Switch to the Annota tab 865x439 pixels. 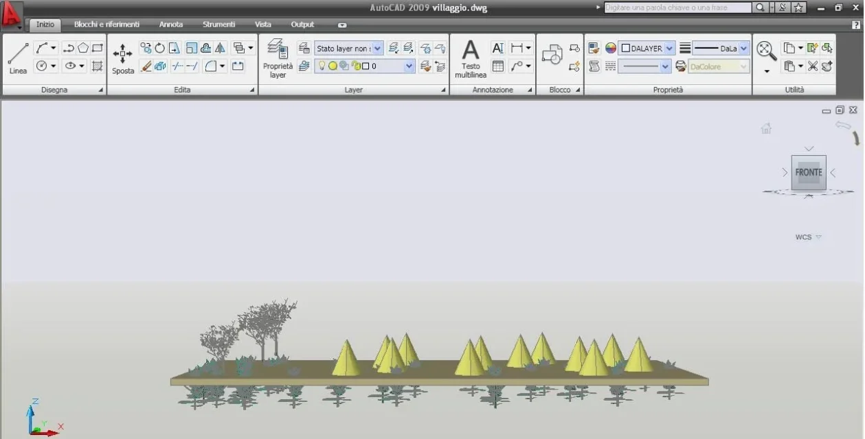pos(171,25)
